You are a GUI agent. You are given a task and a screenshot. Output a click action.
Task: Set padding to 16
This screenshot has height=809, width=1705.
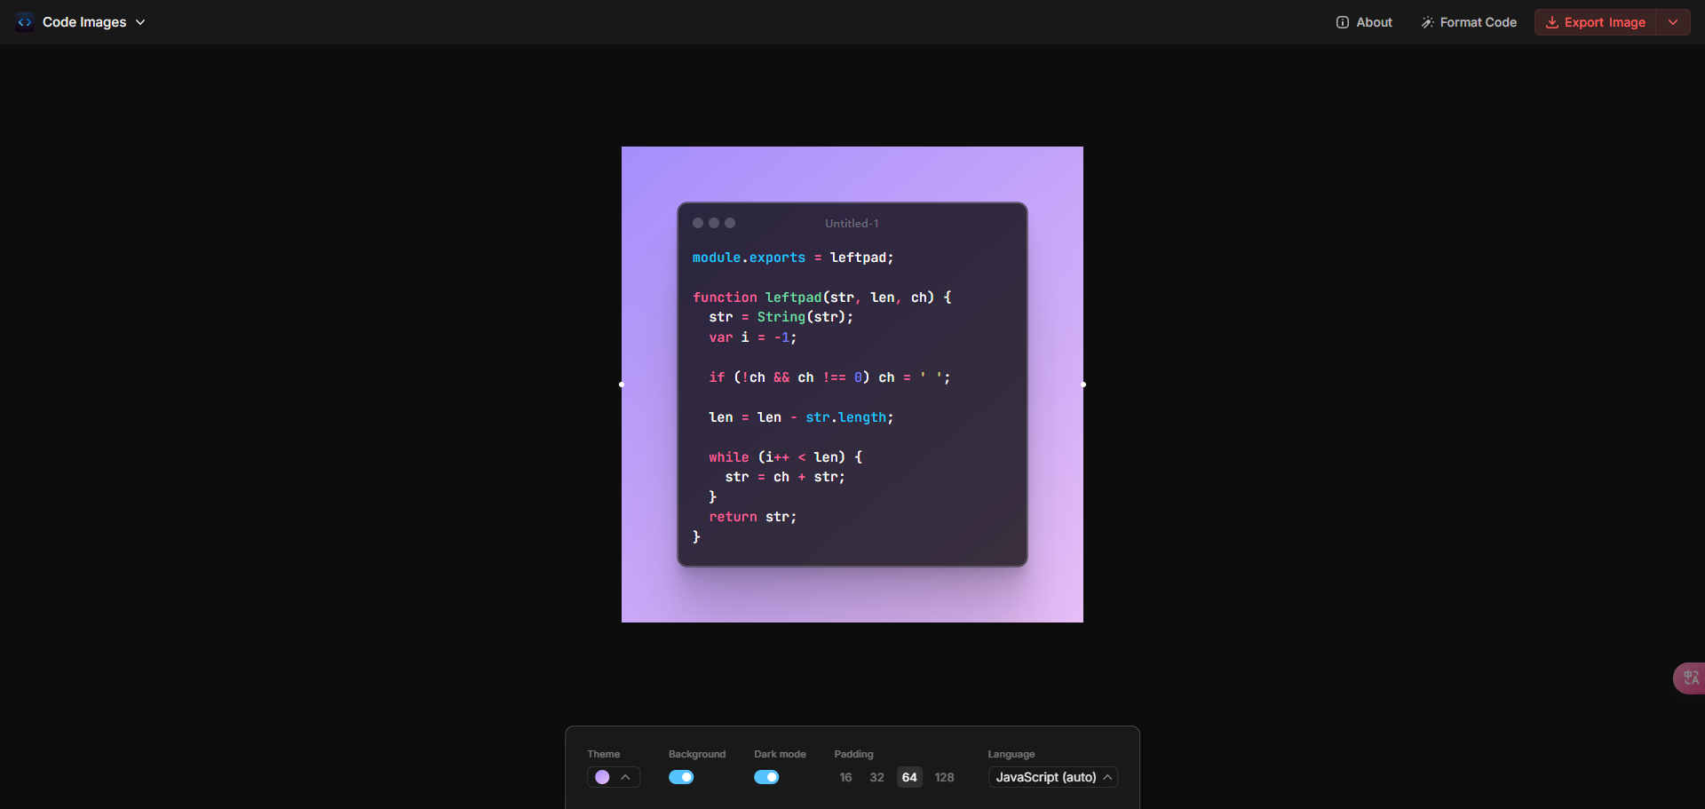click(845, 777)
